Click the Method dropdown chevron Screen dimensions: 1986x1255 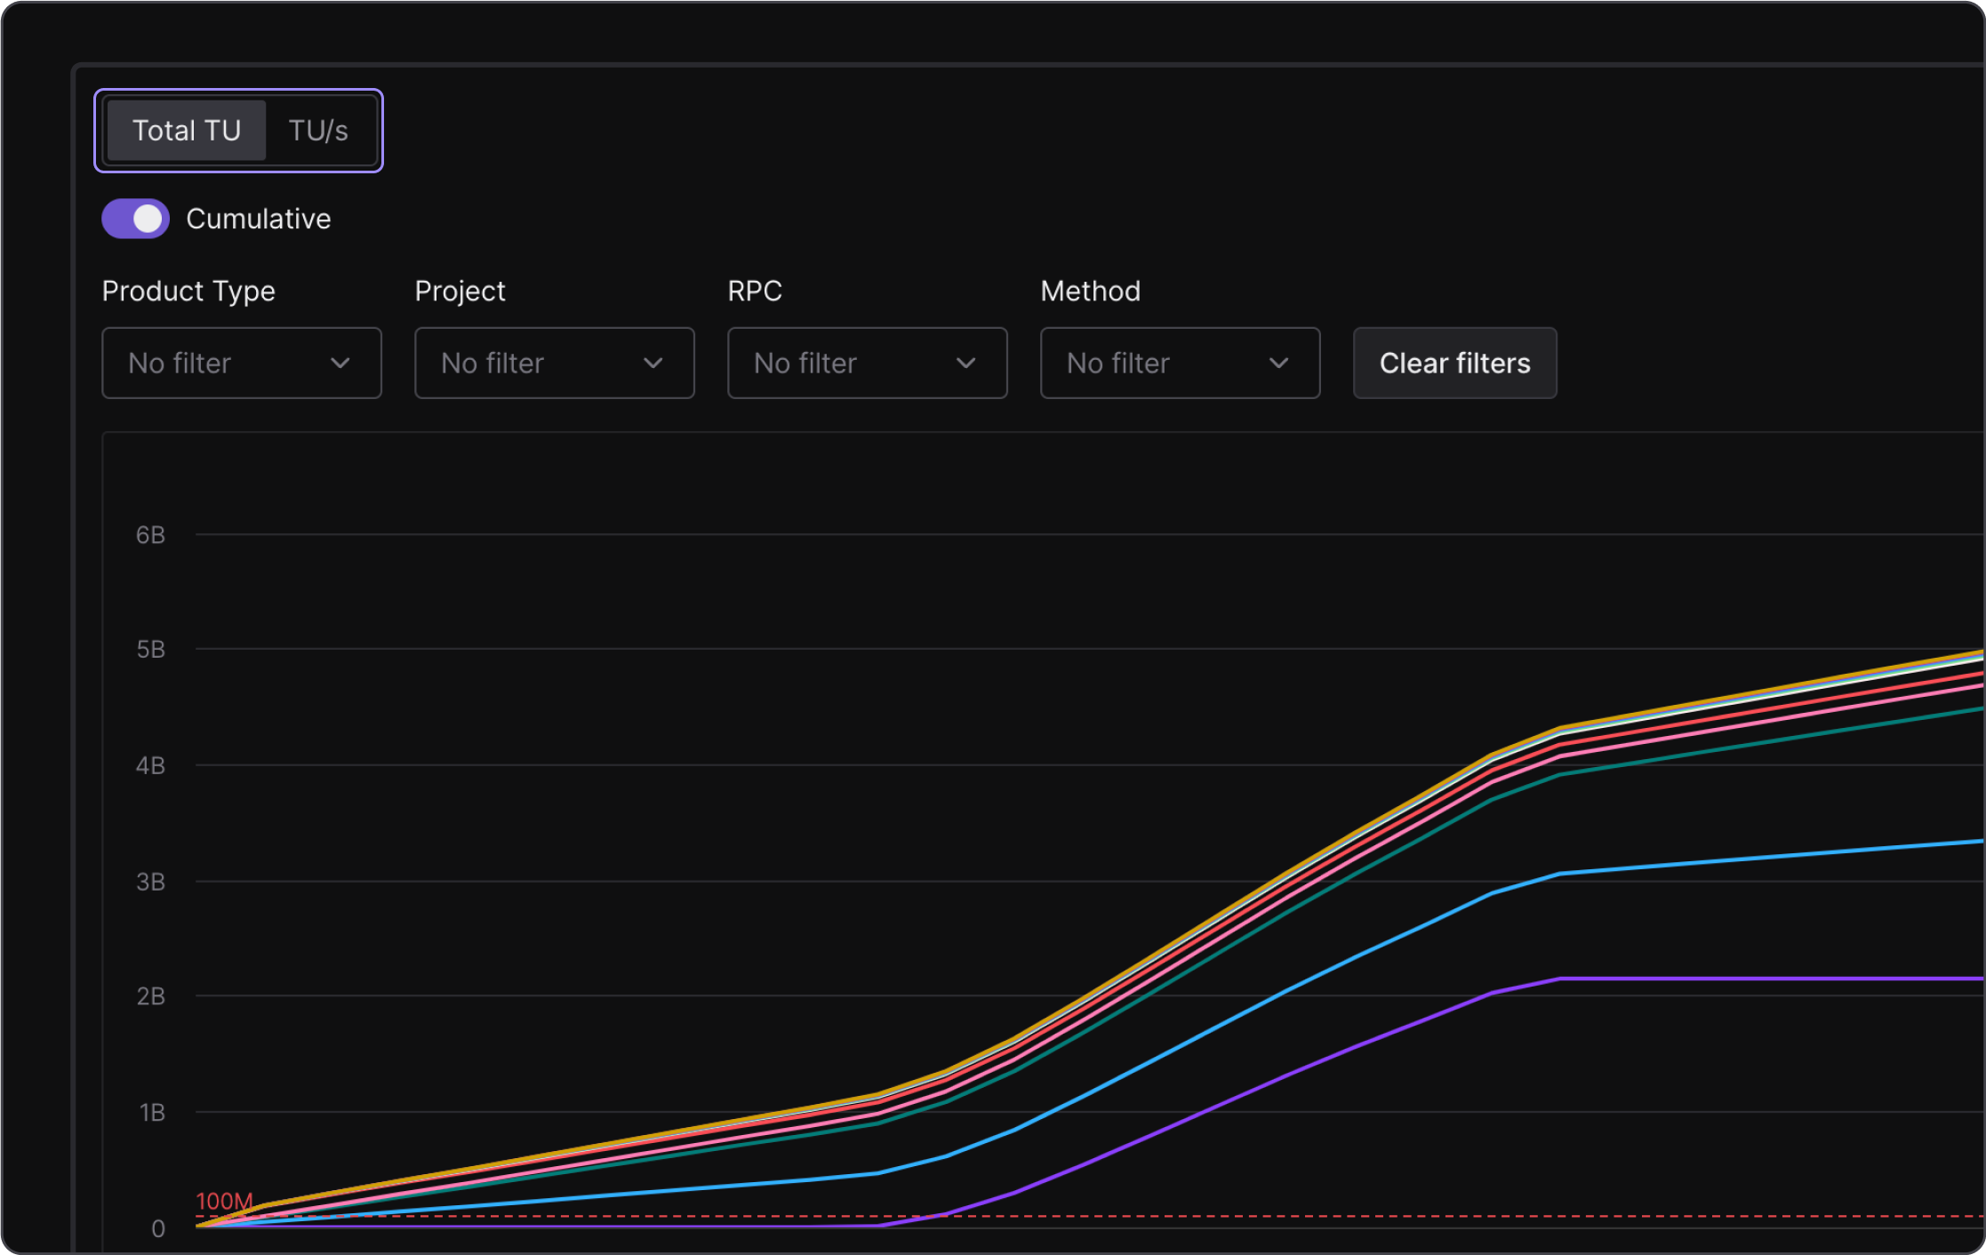click(x=1280, y=363)
